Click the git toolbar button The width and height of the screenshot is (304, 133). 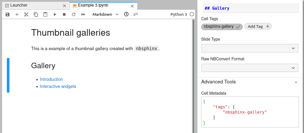[x=135, y=14]
